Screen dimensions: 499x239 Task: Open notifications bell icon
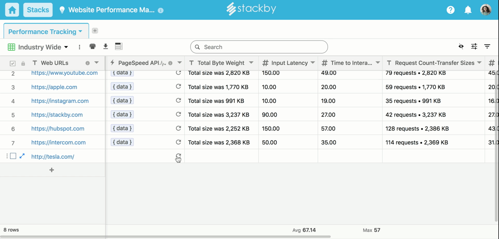(x=468, y=10)
